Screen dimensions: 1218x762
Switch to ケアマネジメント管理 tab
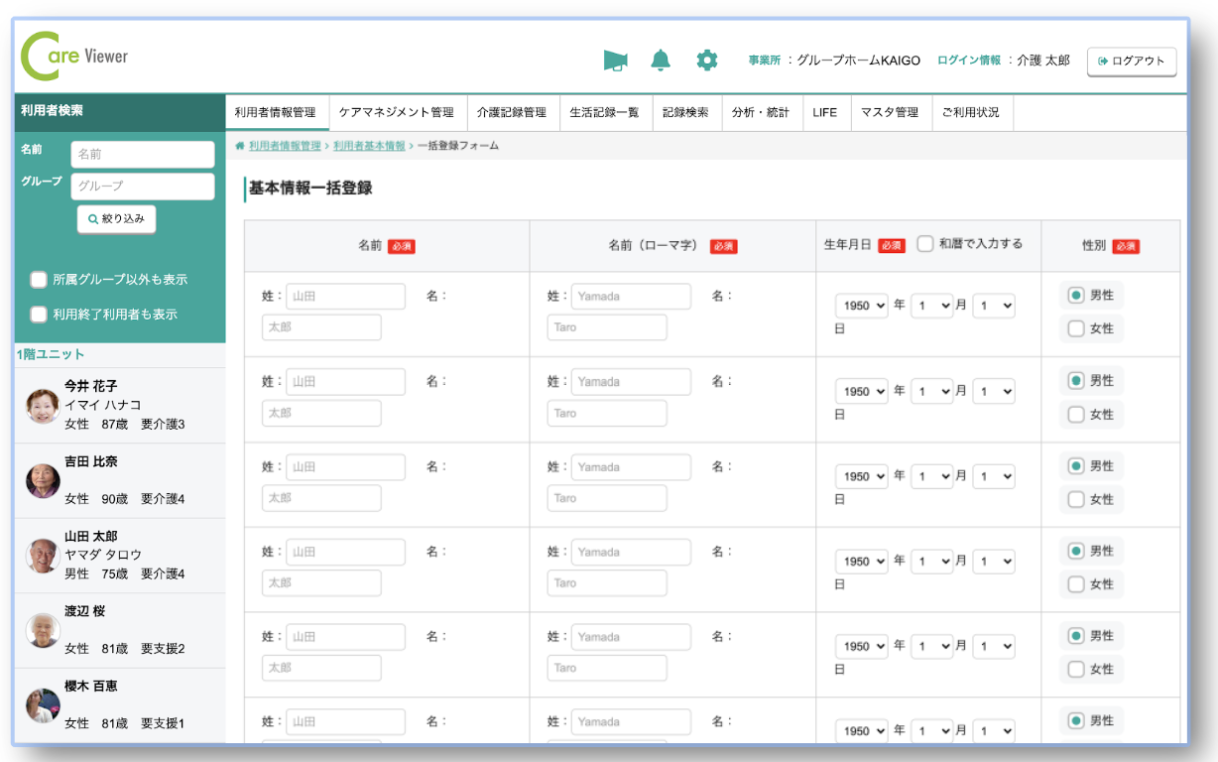click(396, 112)
